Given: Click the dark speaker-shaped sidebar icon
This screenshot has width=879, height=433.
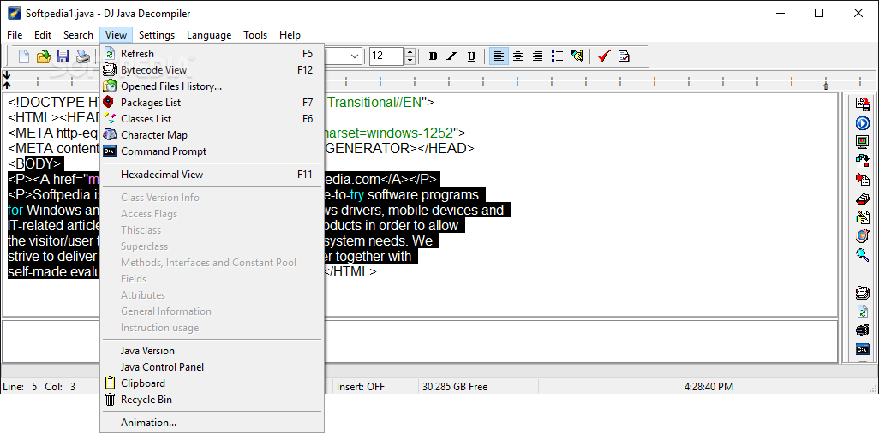Looking at the screenshot, I should point(862,330).
